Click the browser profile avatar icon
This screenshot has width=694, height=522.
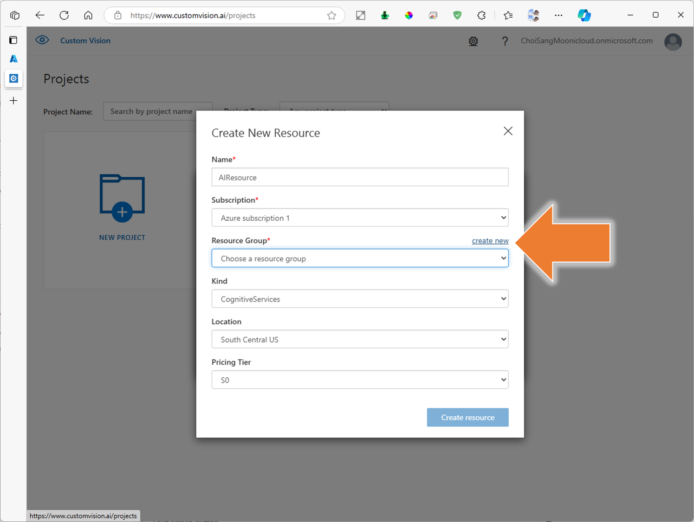tap(533, 15)
